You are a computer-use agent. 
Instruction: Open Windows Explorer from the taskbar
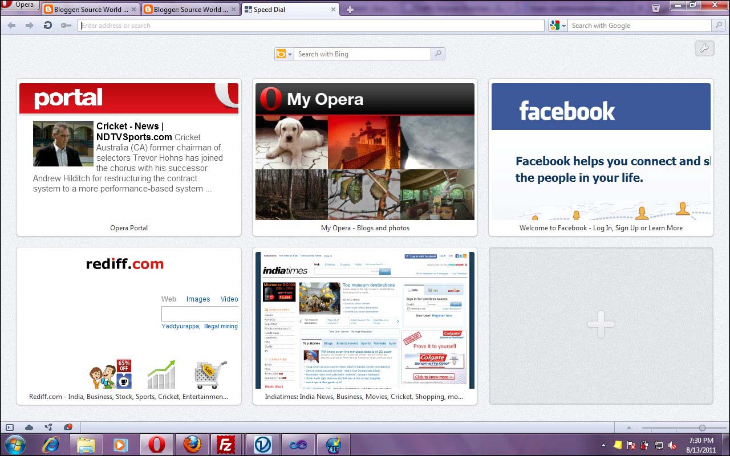tap(86, 445)
